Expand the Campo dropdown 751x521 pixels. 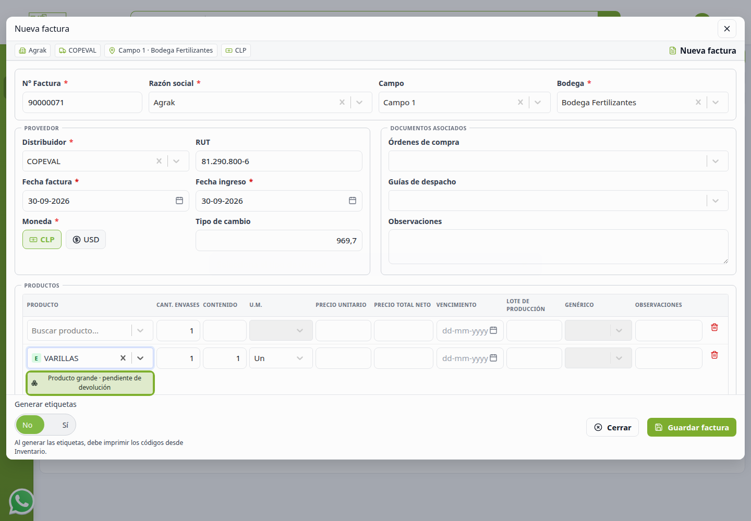(x=538, y=102)
